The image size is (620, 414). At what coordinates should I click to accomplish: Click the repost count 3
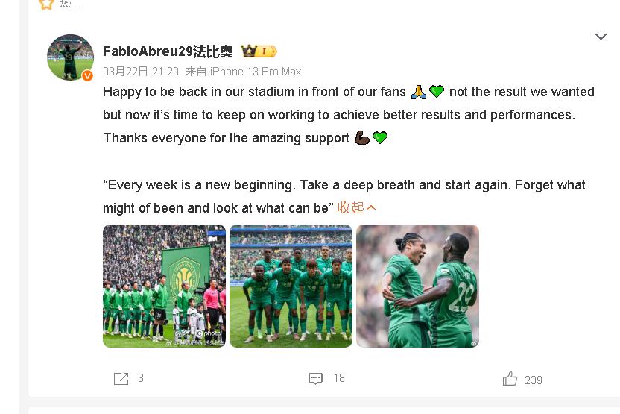click(141, 379)
